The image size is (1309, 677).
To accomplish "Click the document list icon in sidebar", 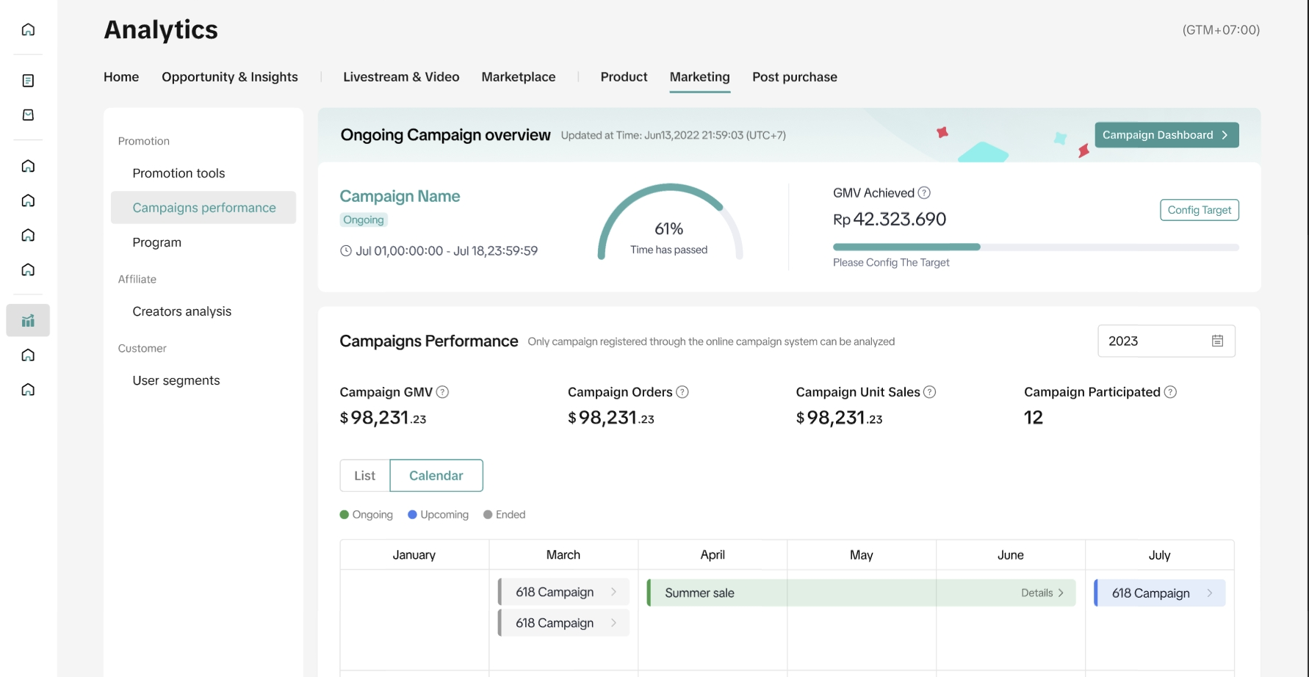I will pyautogui.click(x=28, y=81).
